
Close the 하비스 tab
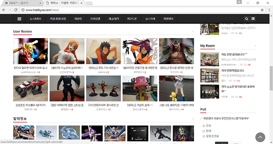[x=81, y=3]
